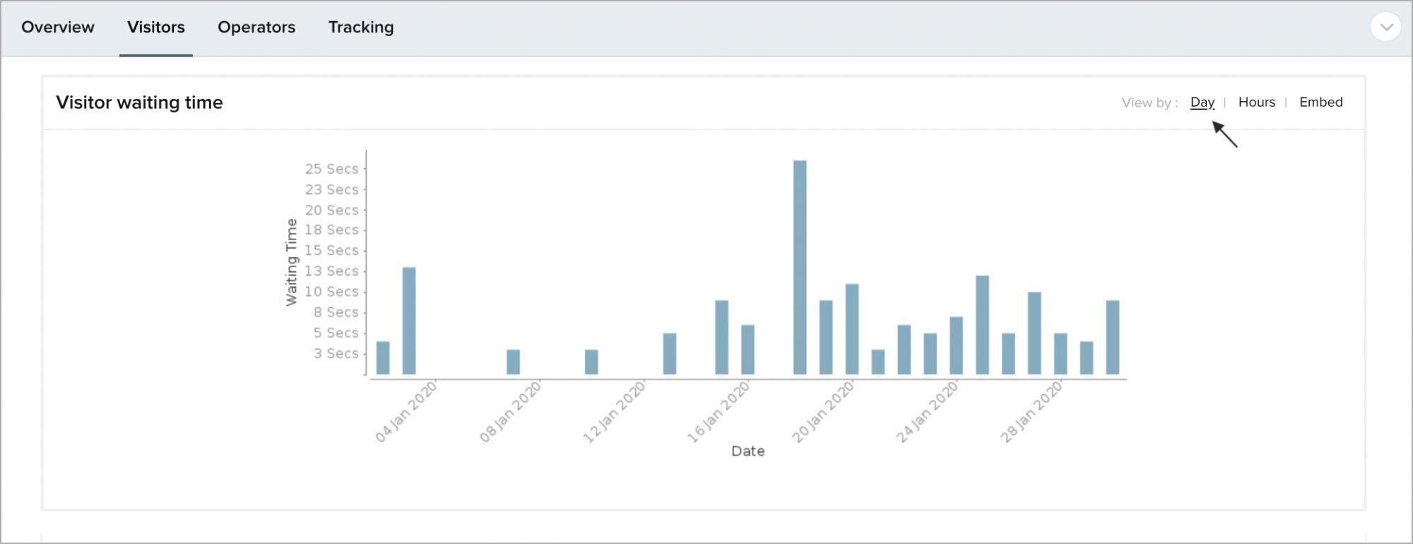View waiting time by Day

coord(1202,102)
